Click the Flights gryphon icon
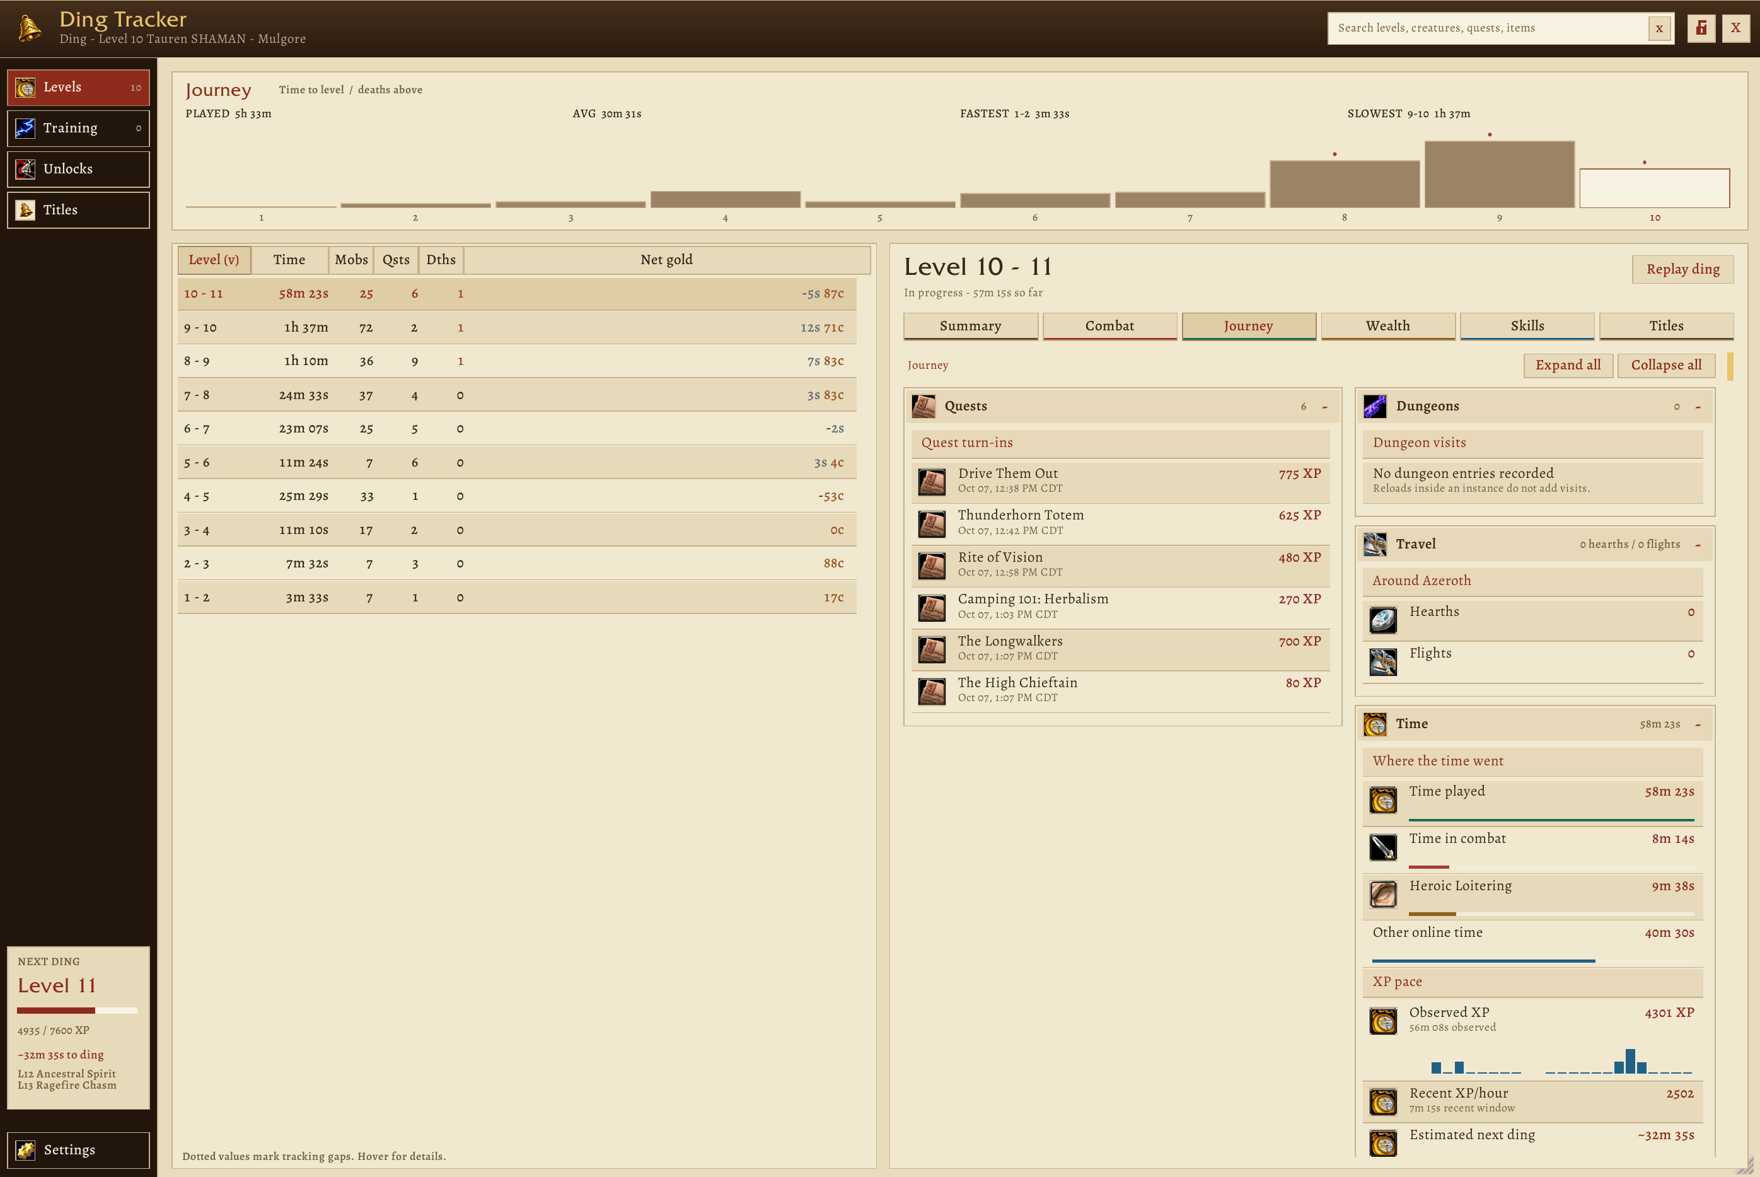This screenshot has height=1177, width=1760. tap(1382, 662)
